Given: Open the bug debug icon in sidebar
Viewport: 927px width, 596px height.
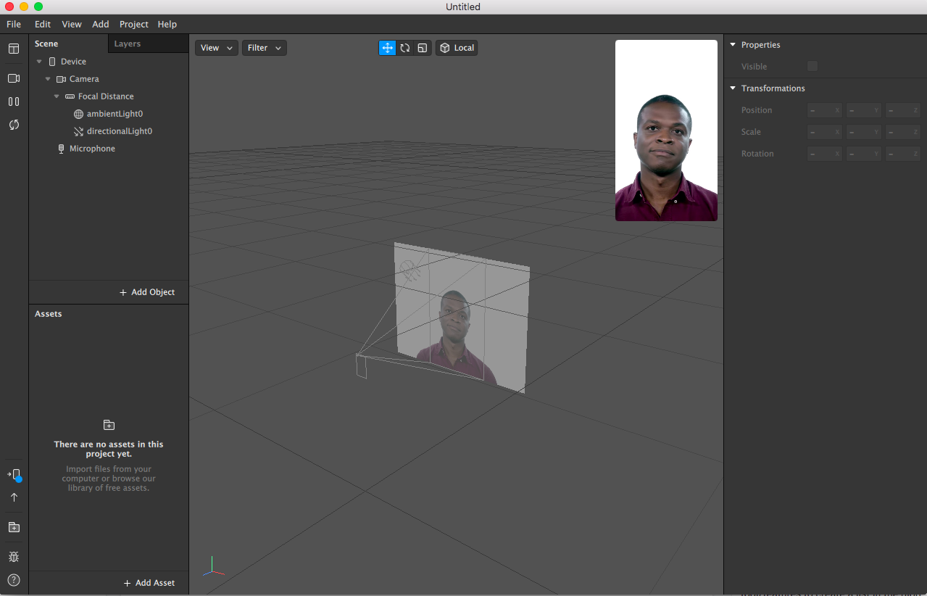Looking at the screenshot, I should 14,557.
